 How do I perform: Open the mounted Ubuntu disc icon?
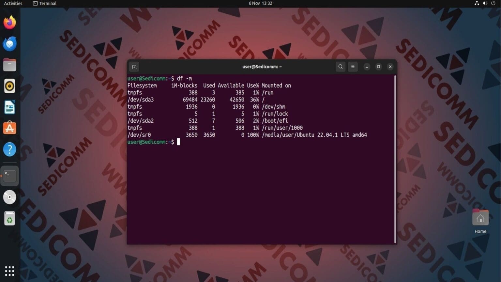pyautogui.click(x=10, y=197)
